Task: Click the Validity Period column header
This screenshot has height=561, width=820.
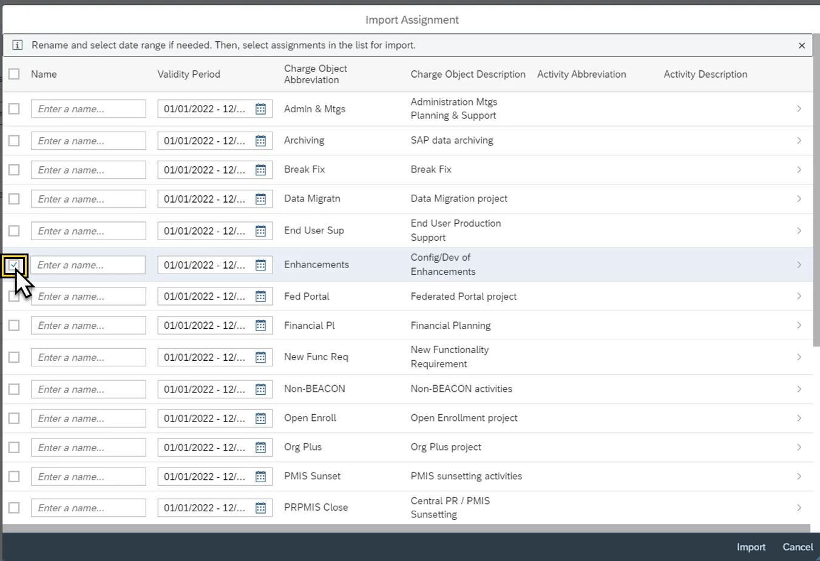Action: pos(189,74)
